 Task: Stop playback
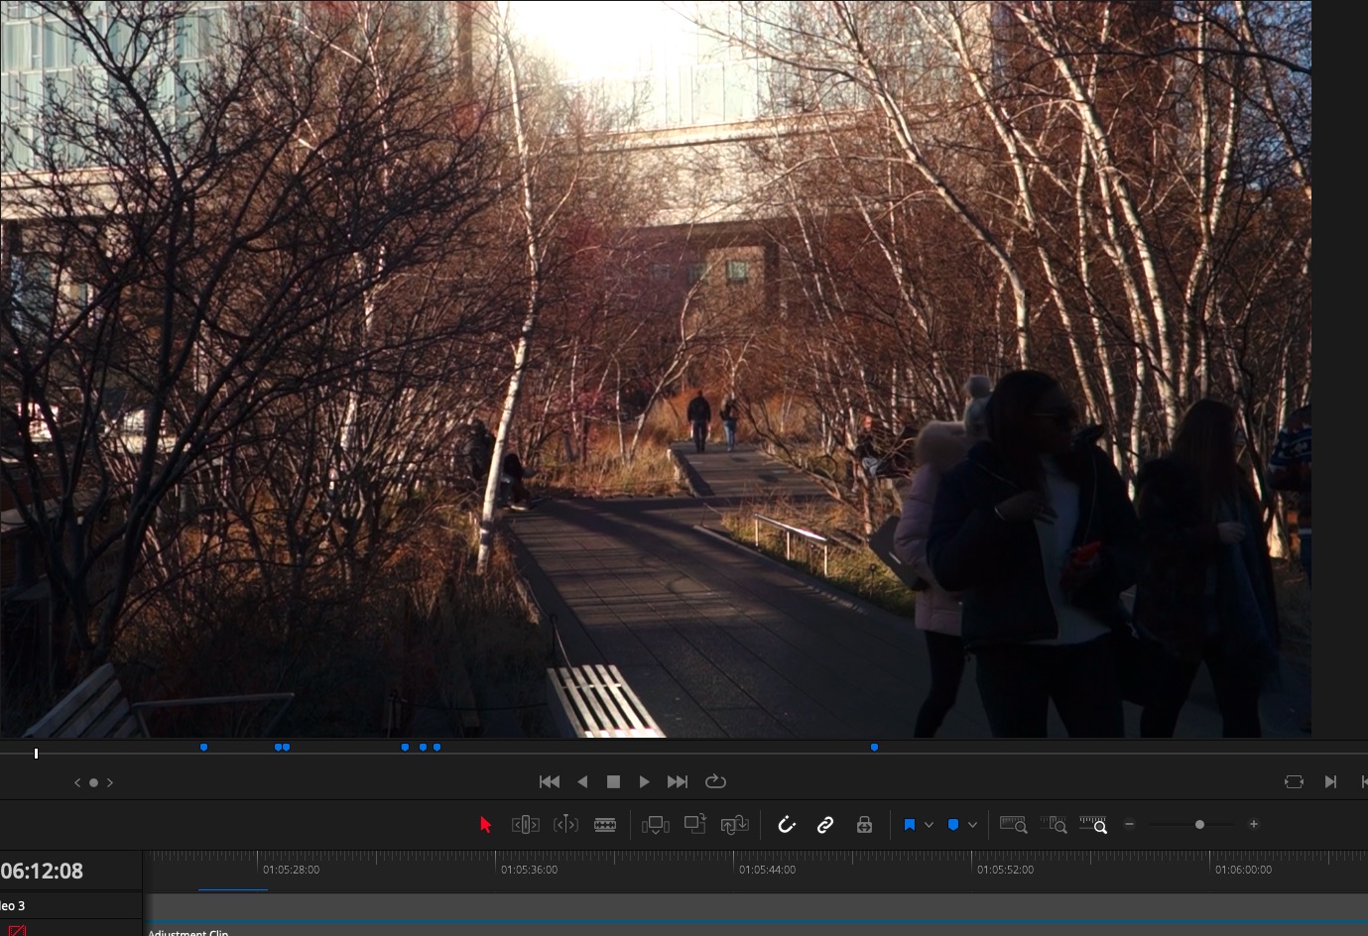coord(613,781)
